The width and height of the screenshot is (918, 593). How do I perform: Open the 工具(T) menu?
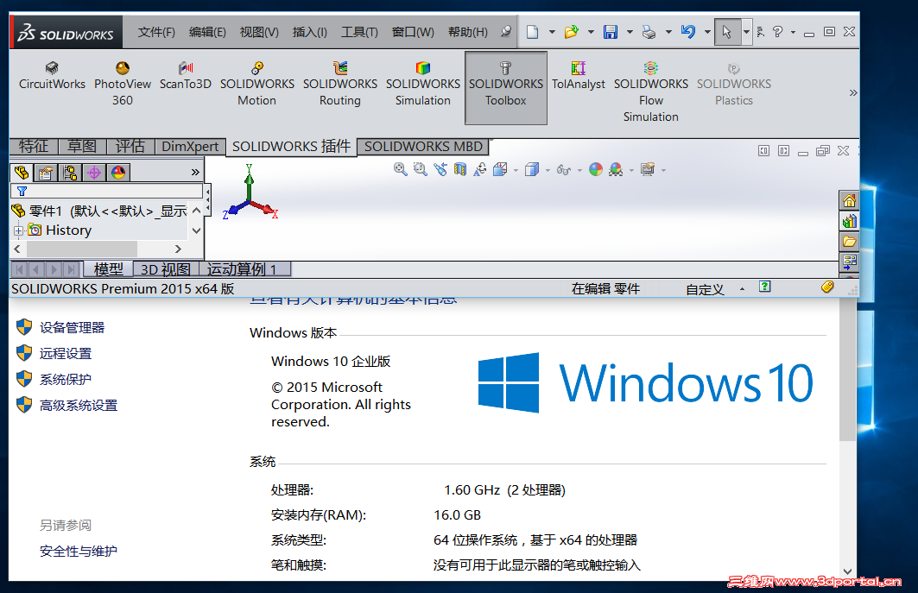[x=359, y=32]
